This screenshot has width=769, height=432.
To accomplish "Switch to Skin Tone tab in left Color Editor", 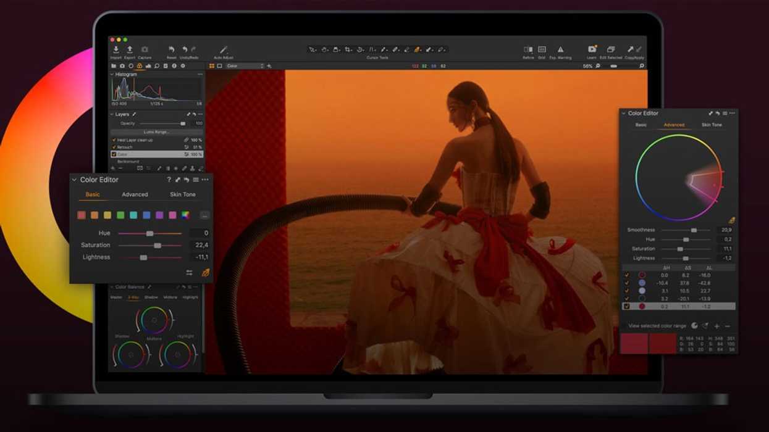I will point(183,194).
